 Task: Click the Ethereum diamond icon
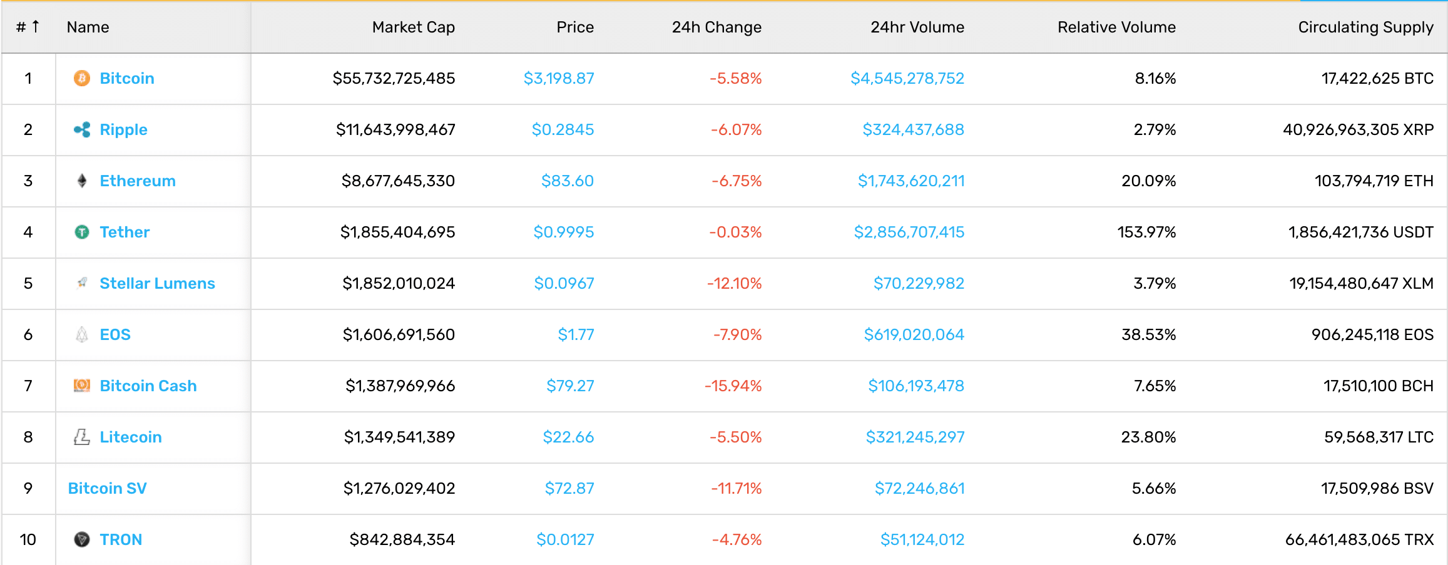click(x=82, y=181)
